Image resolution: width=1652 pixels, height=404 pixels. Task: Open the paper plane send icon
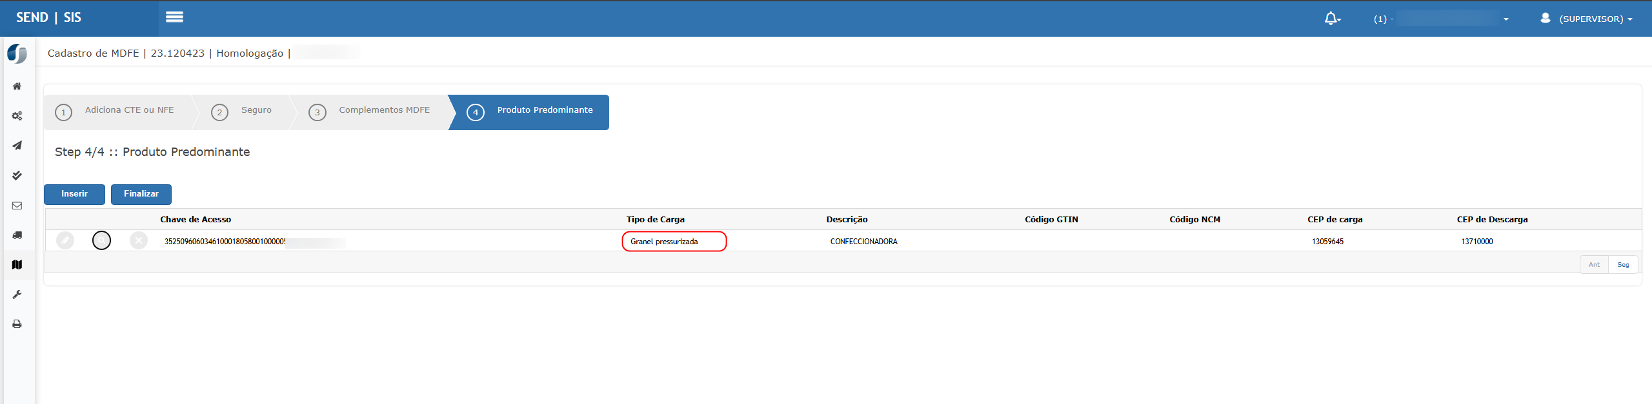(17, 146)
